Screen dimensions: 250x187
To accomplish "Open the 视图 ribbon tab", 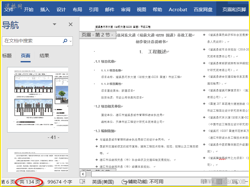I will 142,10.
